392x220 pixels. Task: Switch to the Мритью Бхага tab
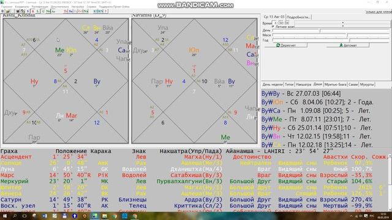pyautogui.click(x=335, y=84)
